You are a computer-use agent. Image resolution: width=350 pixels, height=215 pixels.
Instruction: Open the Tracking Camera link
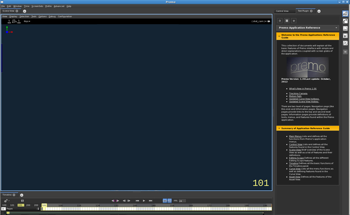click(298, 94)
